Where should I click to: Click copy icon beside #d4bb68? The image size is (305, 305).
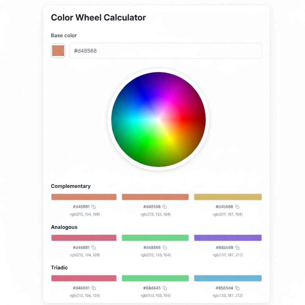237,207
